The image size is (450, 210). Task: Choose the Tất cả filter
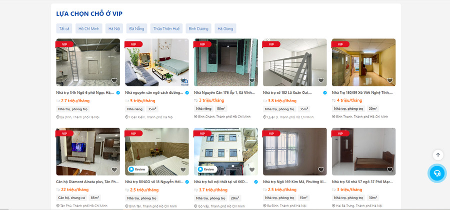[64, 28]
